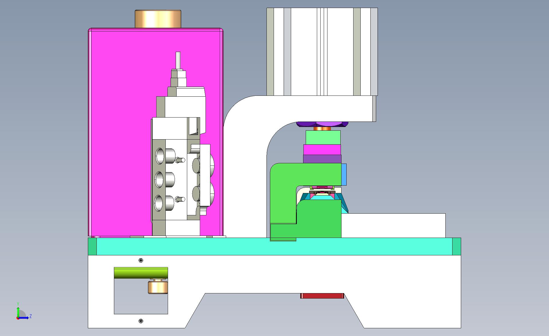The image size is (549, 336).
Task: Click the long cyan base plate
Action: [274, 246]
